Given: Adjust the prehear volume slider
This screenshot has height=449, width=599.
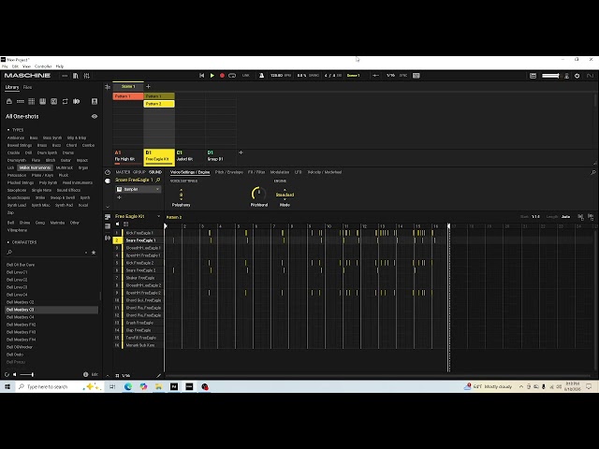Looking at the screenshot, I should pyautogui.click(x=27, y=374).
